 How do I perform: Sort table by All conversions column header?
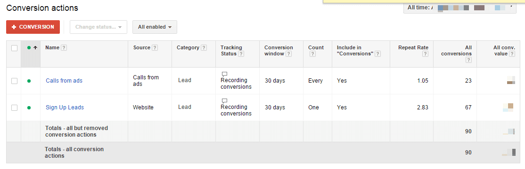[x=456, y=51]
